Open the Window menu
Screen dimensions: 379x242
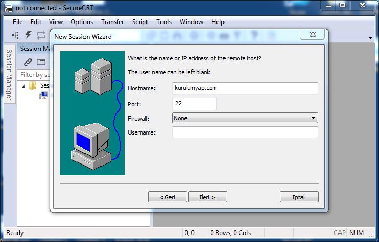tap(191, 22)
